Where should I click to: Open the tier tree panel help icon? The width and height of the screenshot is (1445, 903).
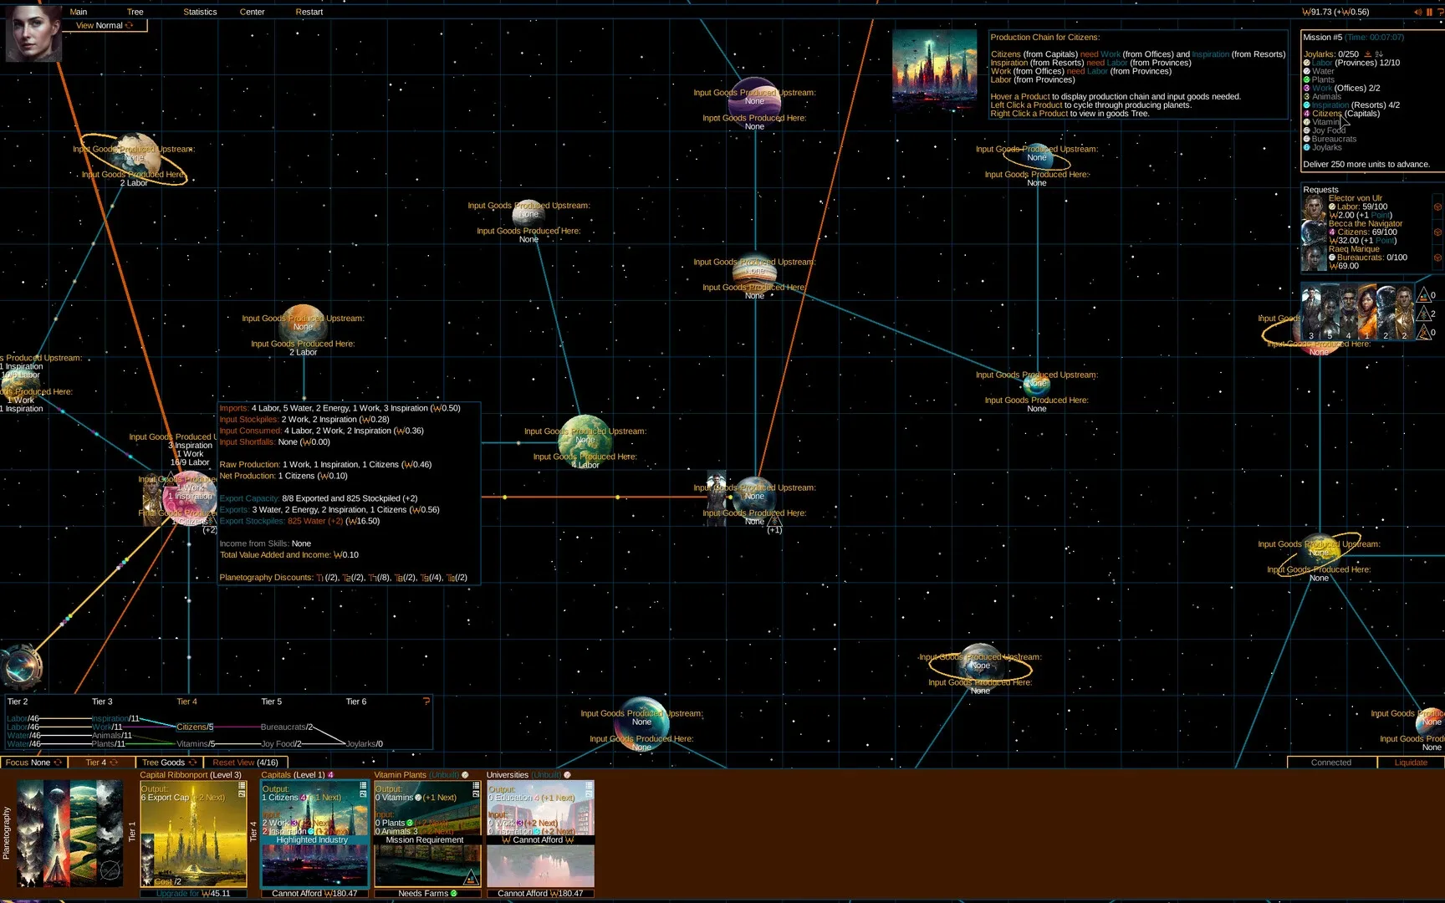pyautogui.click(x=426, y=701)
